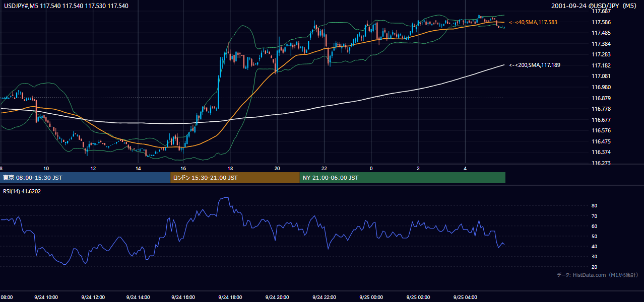The height and width of the screenshot is (302, 644).
Task: Open the データ: HistData.com source credit
Action: [597, 275]
